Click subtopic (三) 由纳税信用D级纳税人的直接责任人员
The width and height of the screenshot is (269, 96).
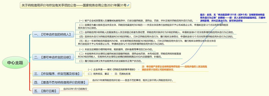[156, 32]
